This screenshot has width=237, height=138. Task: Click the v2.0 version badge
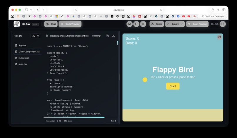click(x=35, y=24)
